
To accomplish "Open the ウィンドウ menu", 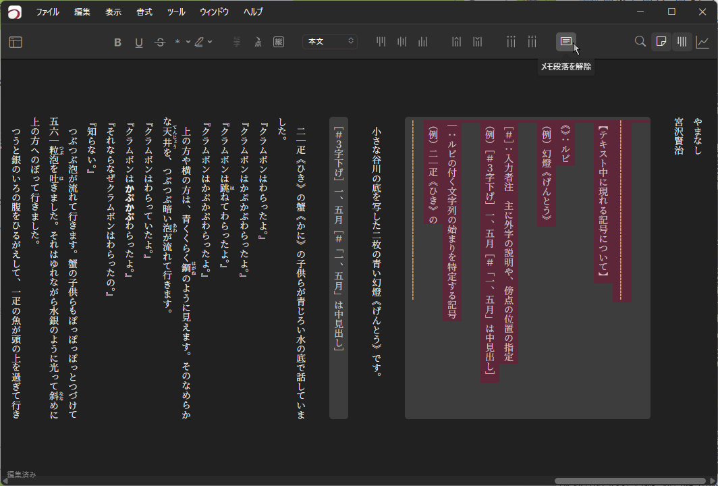I will click(x=215, y=12).
